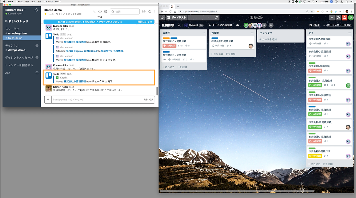The height and width of the screenshot is (198, 356).
Task: Click the watch eye icon on 株式会社B card
Action: click(164, 59)
